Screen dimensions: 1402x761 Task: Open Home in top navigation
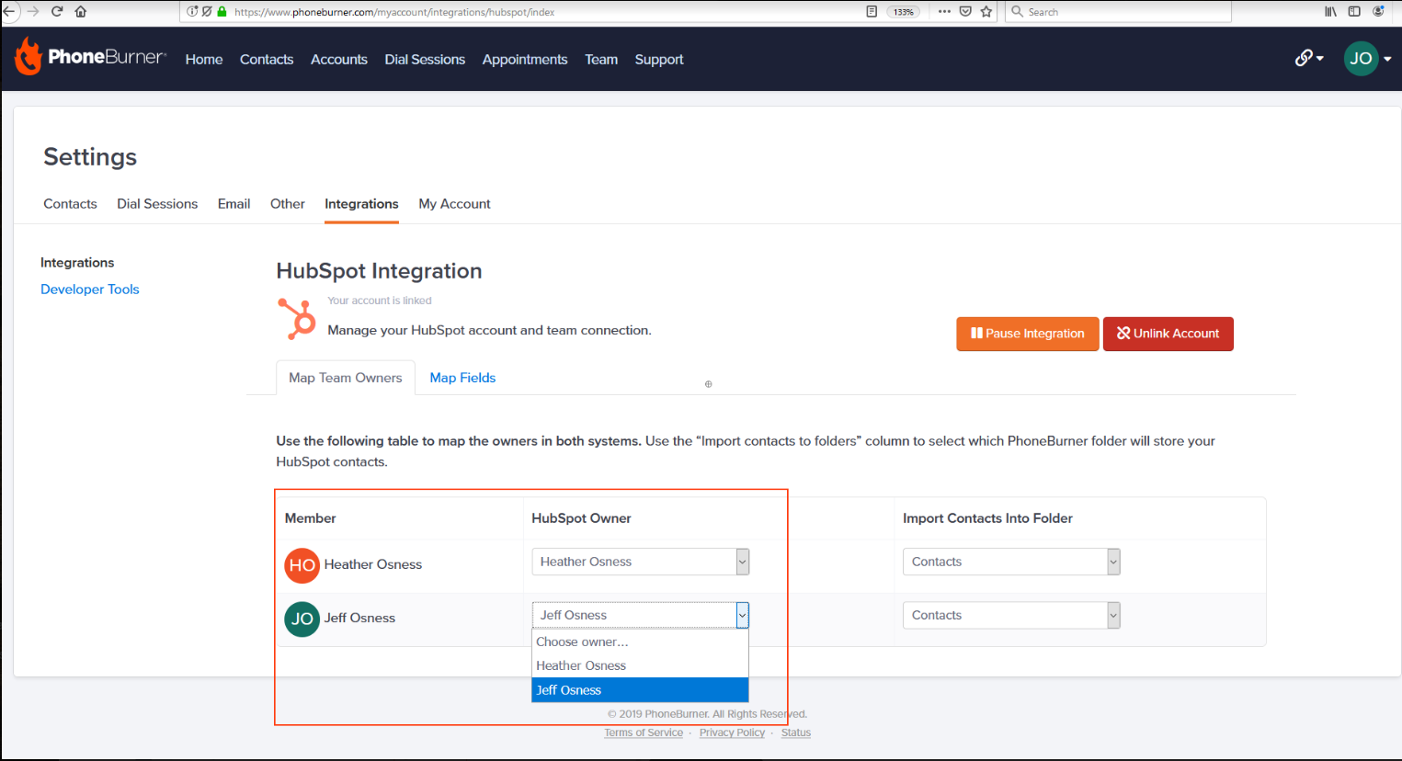[x=204, y=59]
